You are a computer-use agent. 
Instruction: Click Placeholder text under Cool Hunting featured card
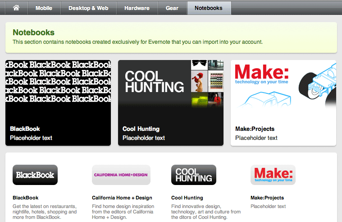click(144, 138)
